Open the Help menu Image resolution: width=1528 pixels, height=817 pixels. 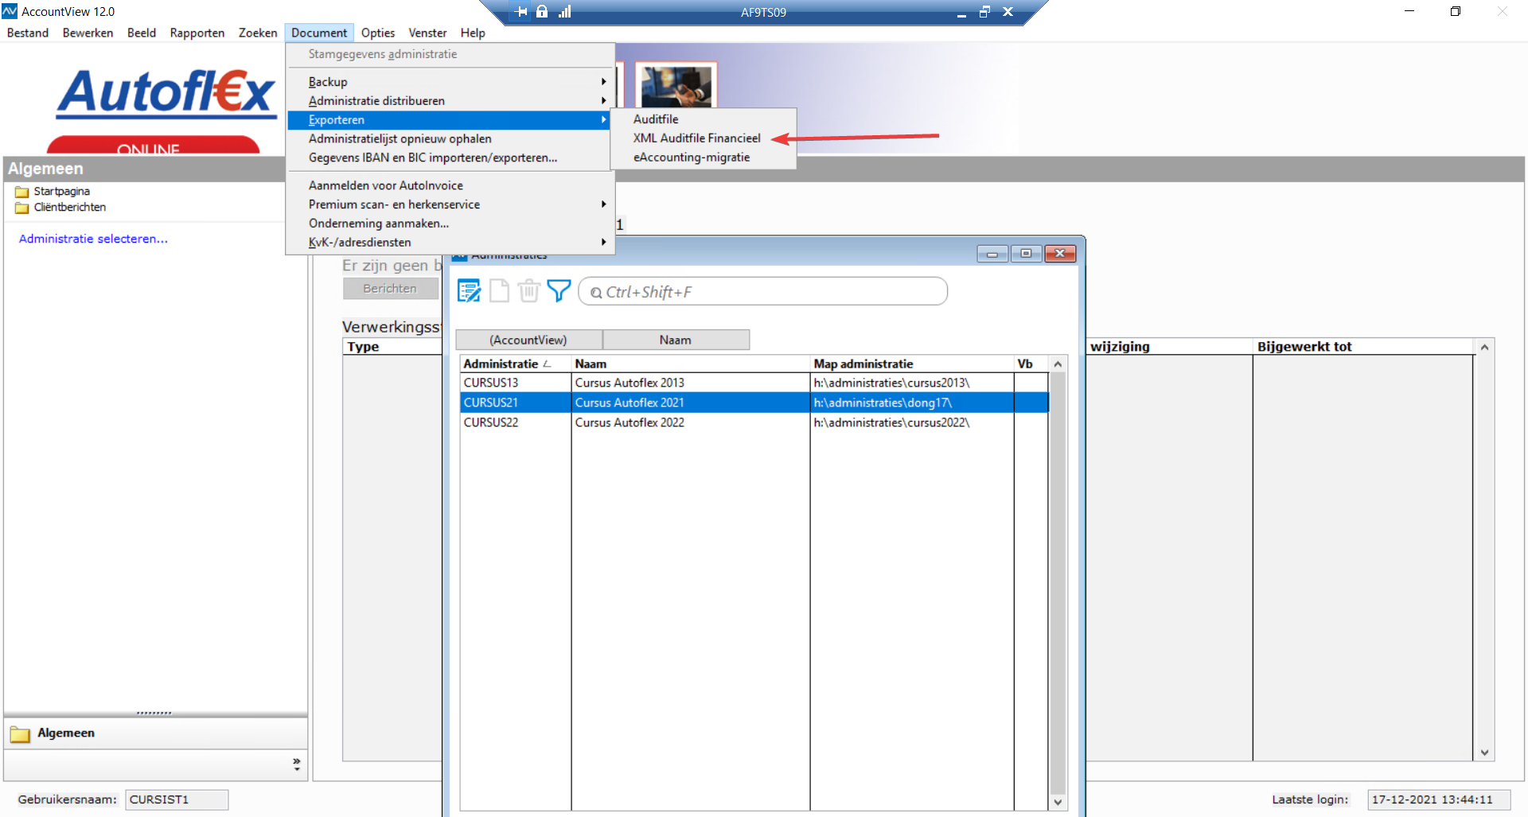pos(473,33)
